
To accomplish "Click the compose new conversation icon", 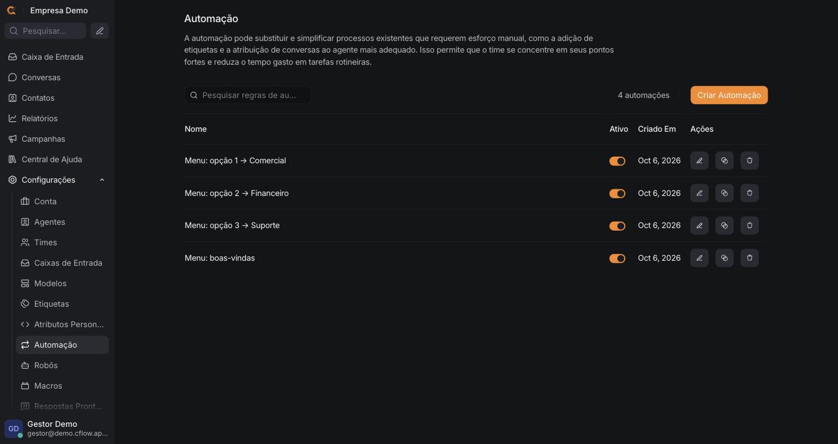I will [x=100, y=31].
